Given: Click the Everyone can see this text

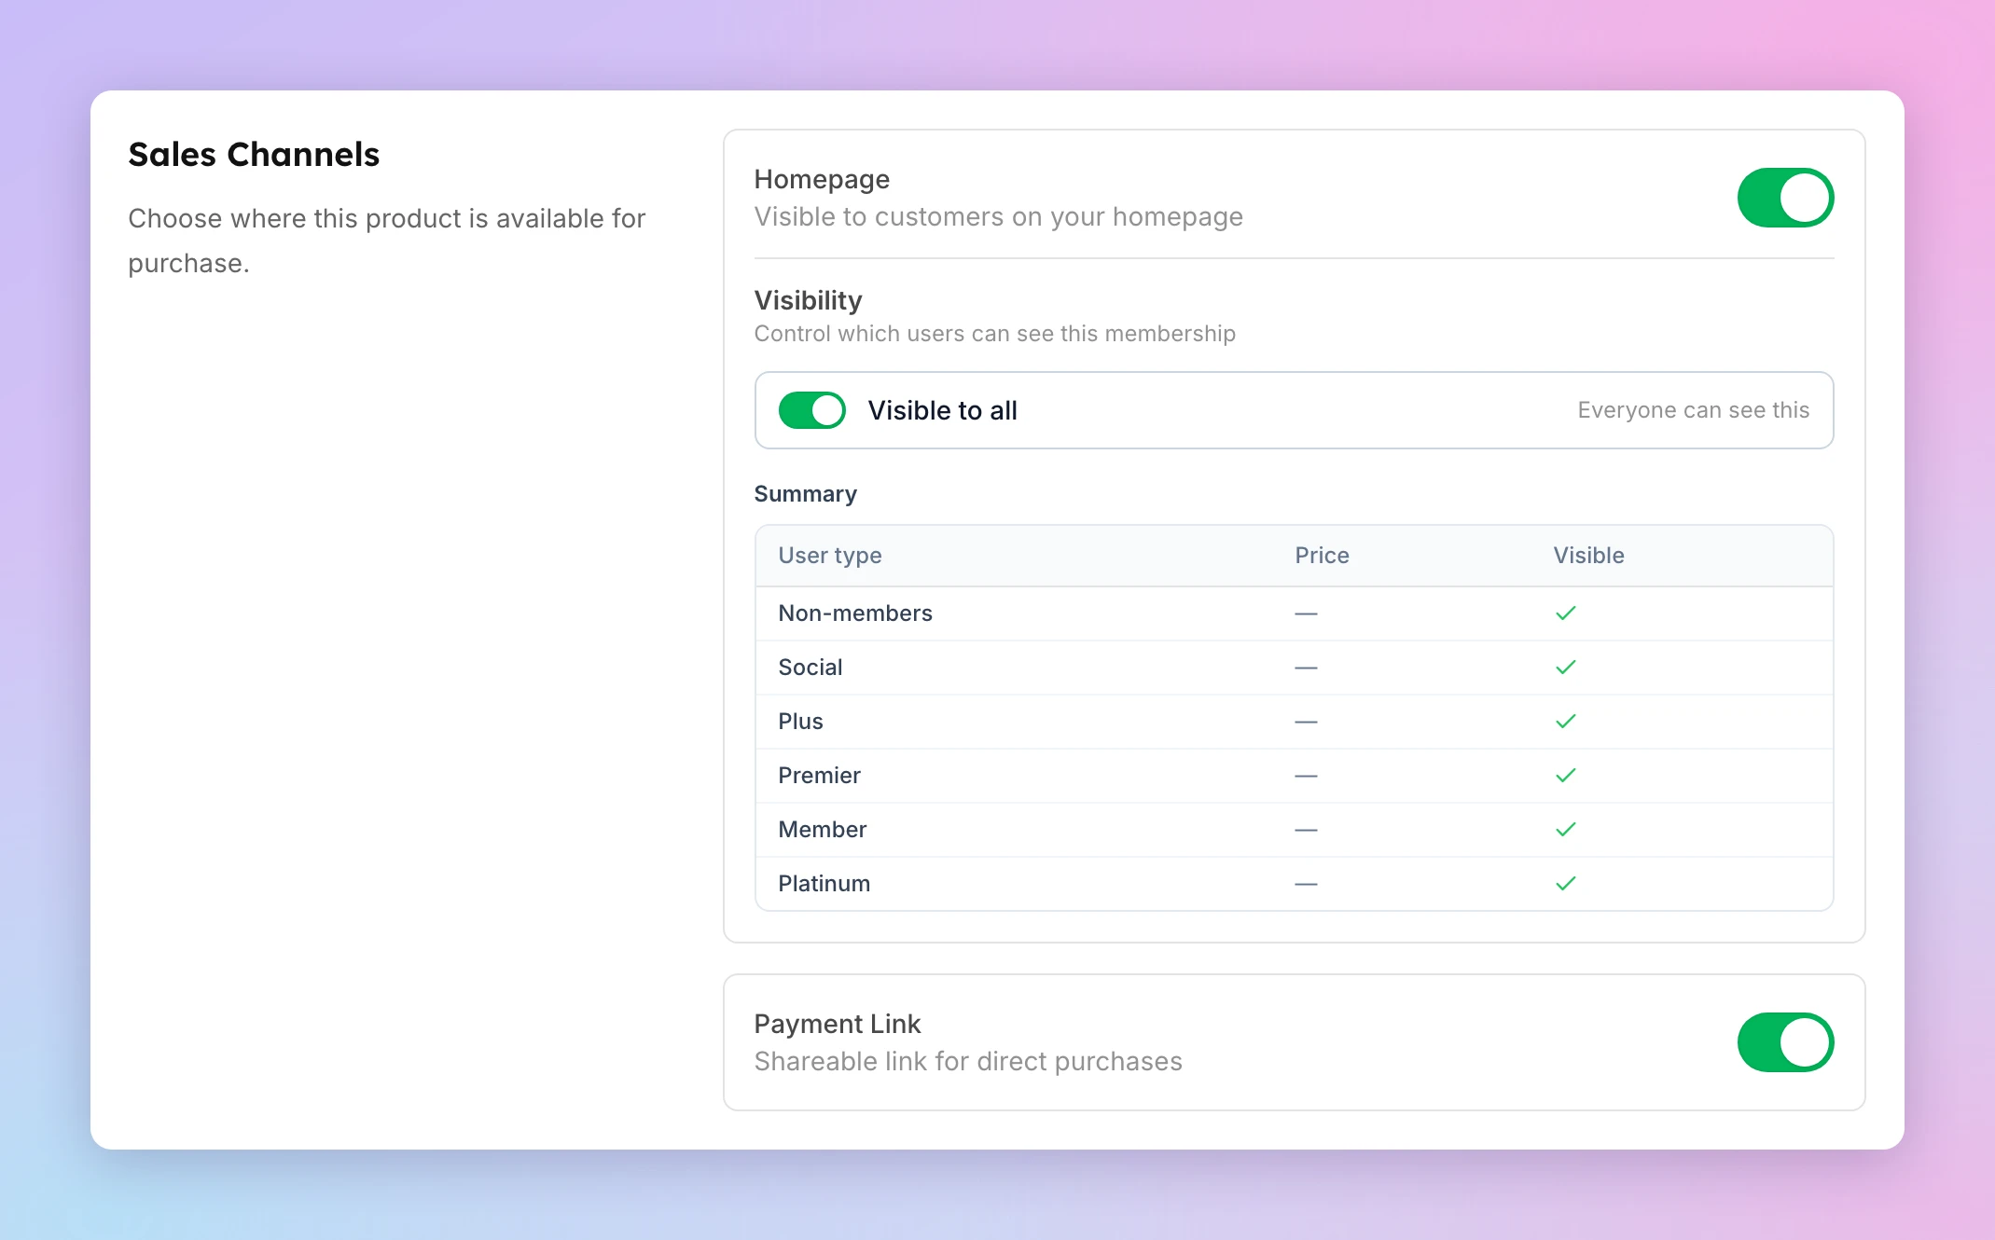Looking at the screenshot, I should pyautogui.click(x=1693, y=410).
